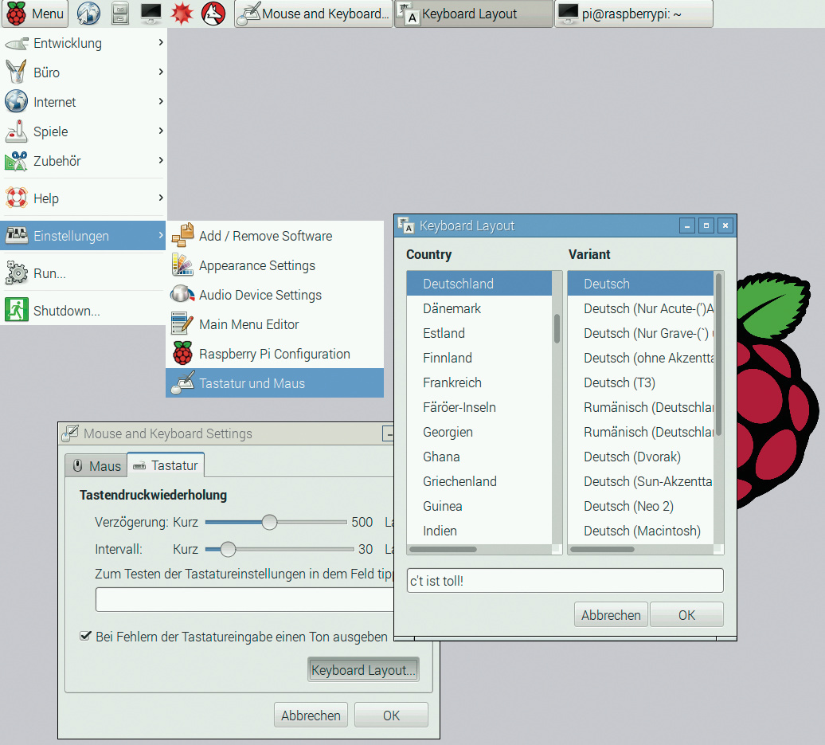Open Raspberry Pi Configuration entry
The width and height of the screenshot is (825, 745).
pyautogui.click(x=275, y=354)
